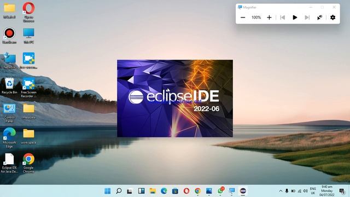Open ENG UK language switcher
The image size is (350, 197).
pos(313,191)
